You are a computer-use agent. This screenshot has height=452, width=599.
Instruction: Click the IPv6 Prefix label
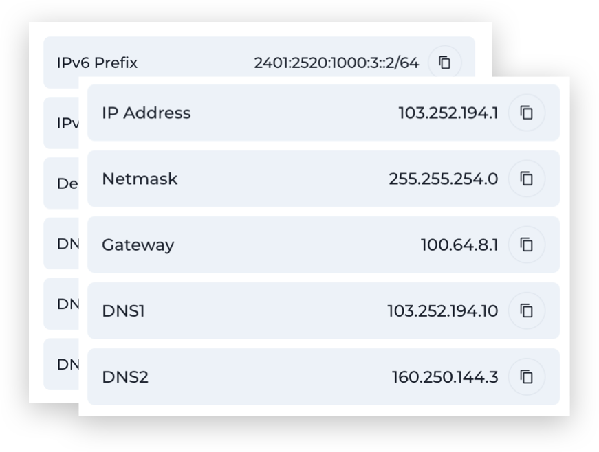pyautogui.click(x=97, y=63)
